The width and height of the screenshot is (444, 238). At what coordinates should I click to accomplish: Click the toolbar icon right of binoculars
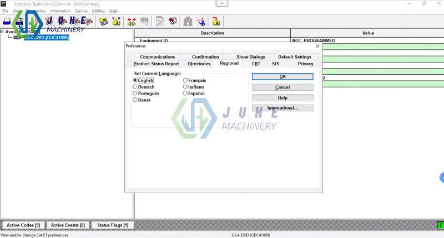coord(201,22)
